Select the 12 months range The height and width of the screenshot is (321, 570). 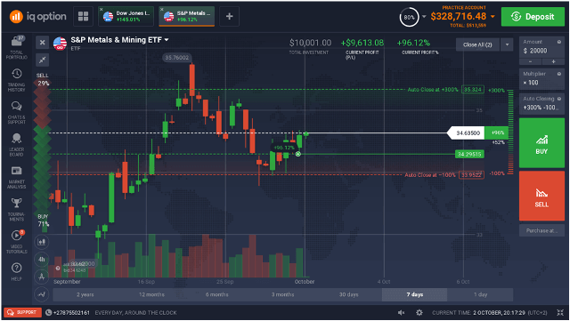(x=151, y=294)
